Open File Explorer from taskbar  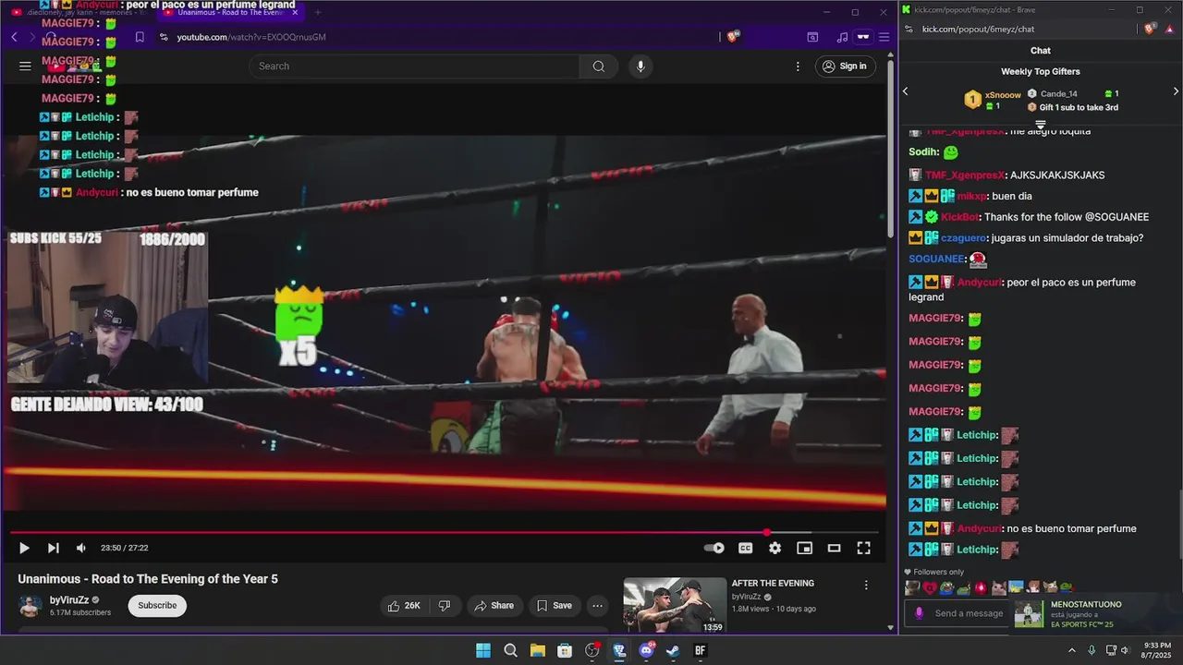(x=537, y=650)
